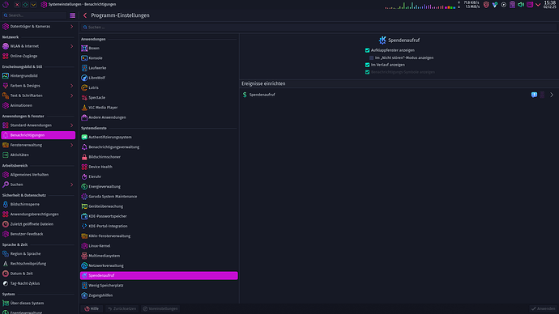Open Benutzer-Feedback settings

[x=38, y=234]
